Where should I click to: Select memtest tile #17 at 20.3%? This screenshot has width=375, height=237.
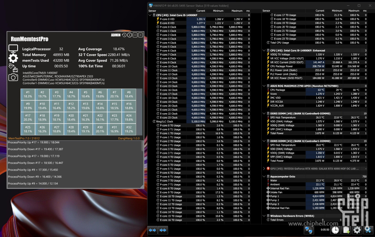[x=28, y=118]
